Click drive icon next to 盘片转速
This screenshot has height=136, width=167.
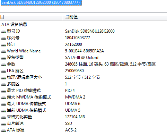click(3, 124)
